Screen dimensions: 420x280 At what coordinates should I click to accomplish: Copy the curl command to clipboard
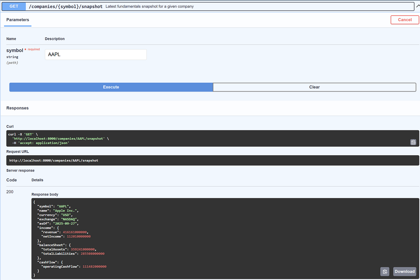[413, 142]
